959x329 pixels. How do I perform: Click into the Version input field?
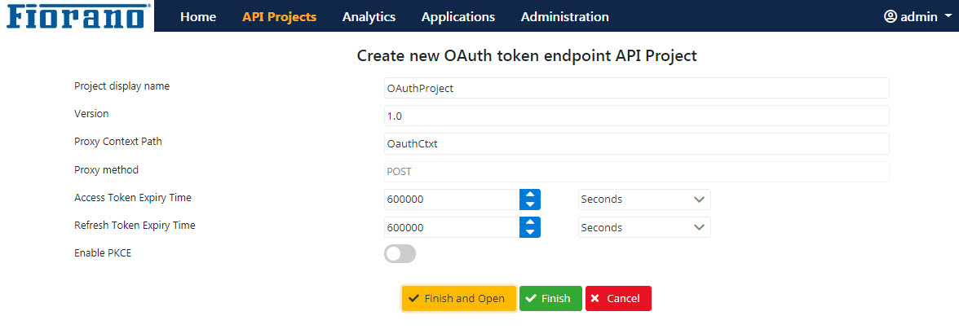point(637,116)
